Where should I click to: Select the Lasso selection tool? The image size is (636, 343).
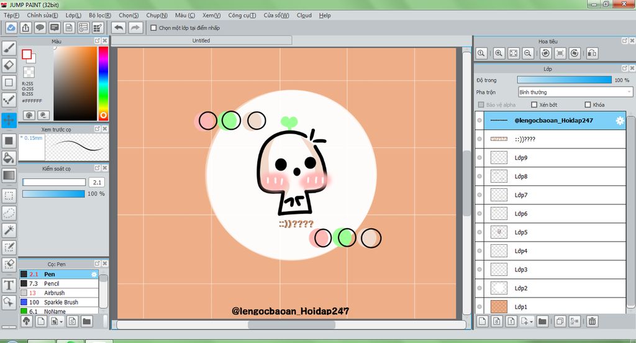click(9, 213)
